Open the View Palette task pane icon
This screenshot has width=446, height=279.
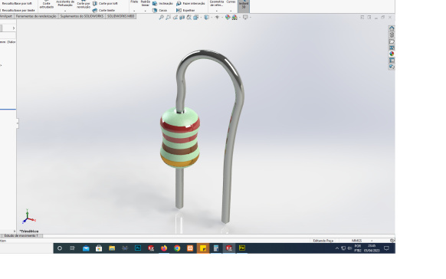point(392,48)
